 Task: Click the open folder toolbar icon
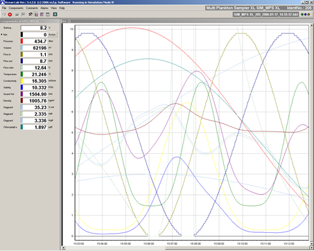[x=17, y=15]
